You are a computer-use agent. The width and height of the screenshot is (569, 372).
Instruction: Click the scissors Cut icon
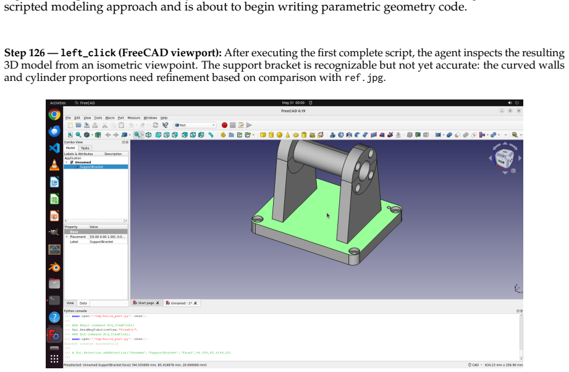click(x=105, y=125)
